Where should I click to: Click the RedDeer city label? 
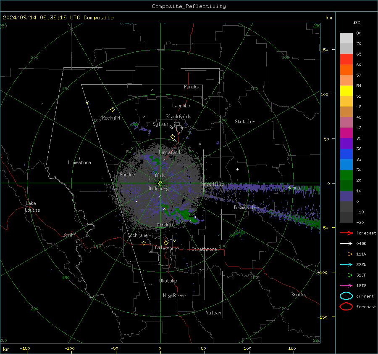178,128
